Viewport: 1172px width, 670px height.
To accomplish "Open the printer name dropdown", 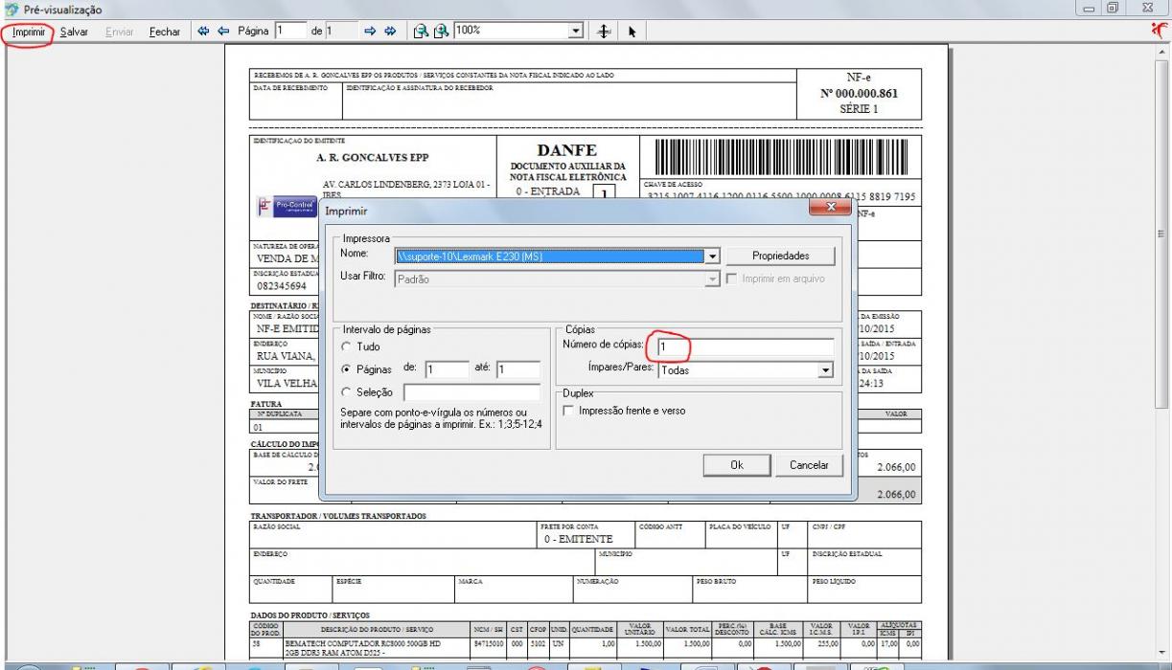I will click(x=712, y=257).
